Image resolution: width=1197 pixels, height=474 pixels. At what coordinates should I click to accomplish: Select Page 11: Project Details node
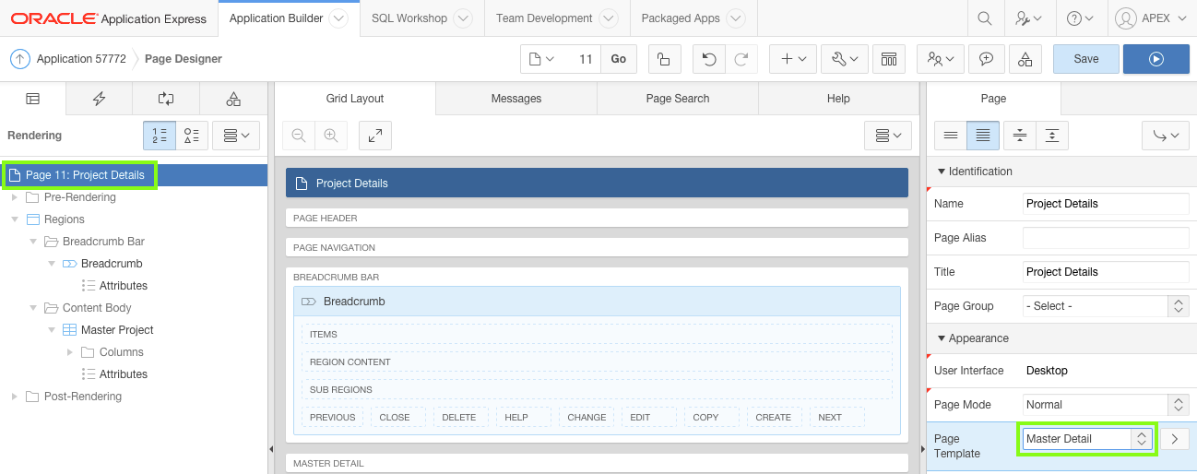[85, 175]
